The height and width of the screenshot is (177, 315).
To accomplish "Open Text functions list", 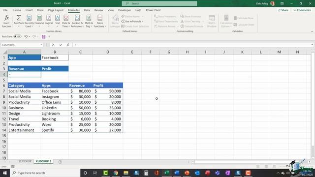I will coord(58,21).
